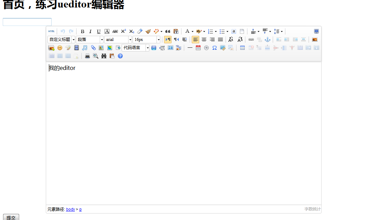
Task: Open the arial font family dropdown
Action: click(118, 40)
